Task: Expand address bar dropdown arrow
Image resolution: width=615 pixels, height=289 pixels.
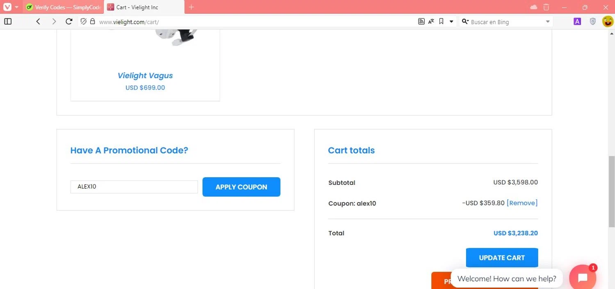Action: point(451,21)
